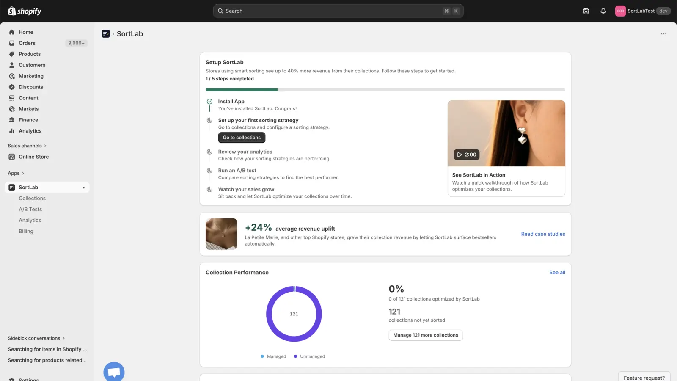Click '+24%' revenue uplift figure
The height and width of the screenshot is (381, 677).
coord(259,228)
